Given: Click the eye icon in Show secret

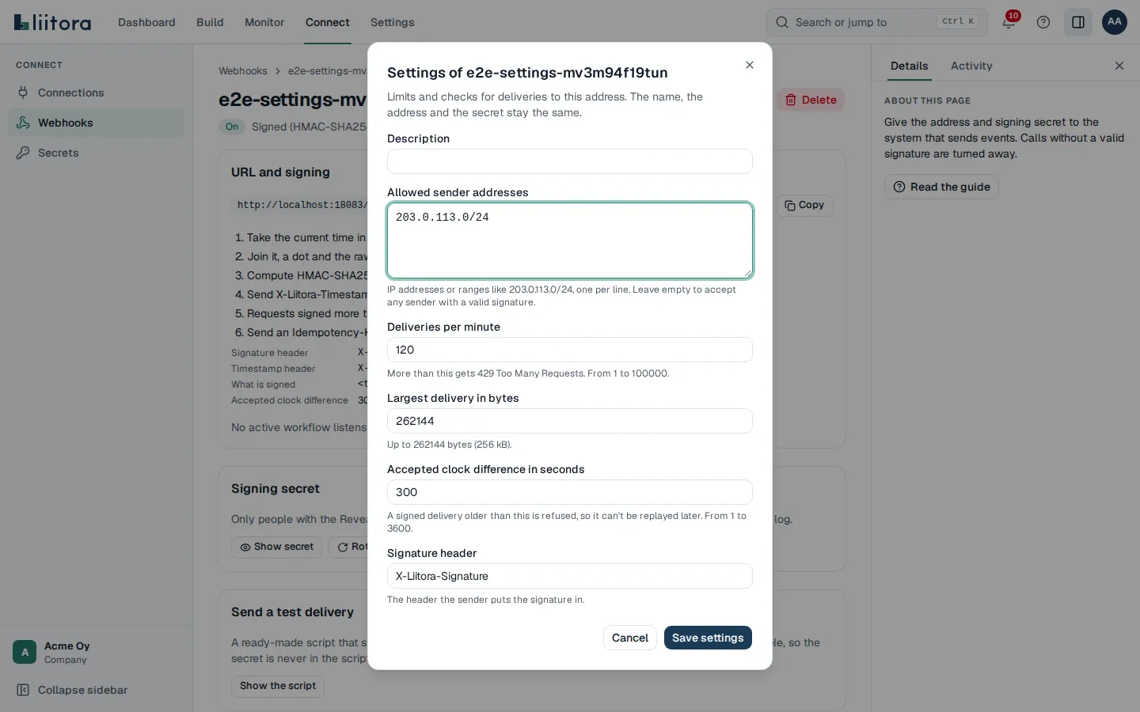Looking at the screenshot, I should click(245, 547).
